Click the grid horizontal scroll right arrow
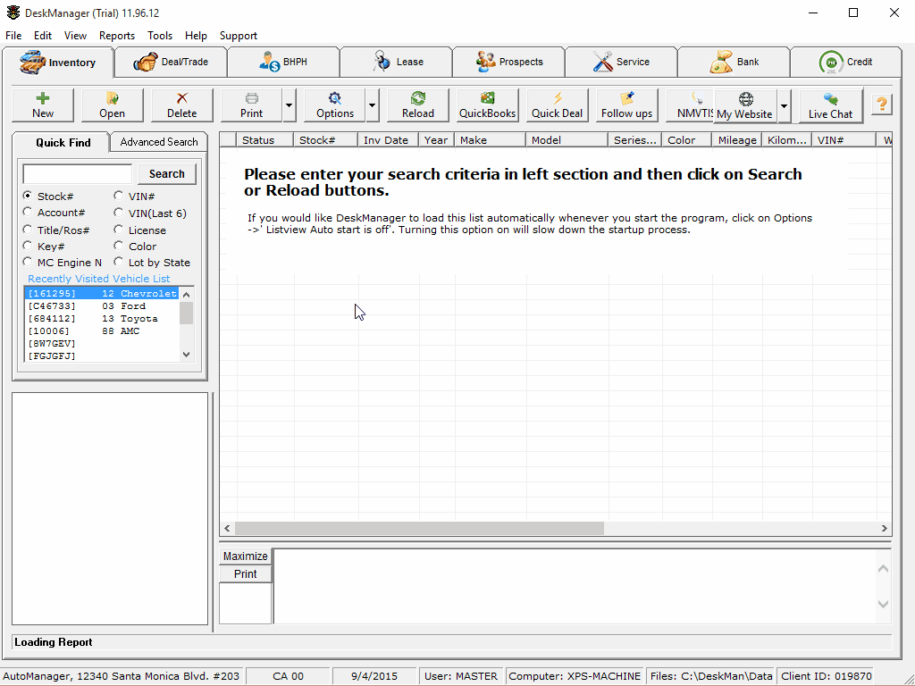Image resolution: width=915 pixels, height=686 pixels. pos(884,528)
